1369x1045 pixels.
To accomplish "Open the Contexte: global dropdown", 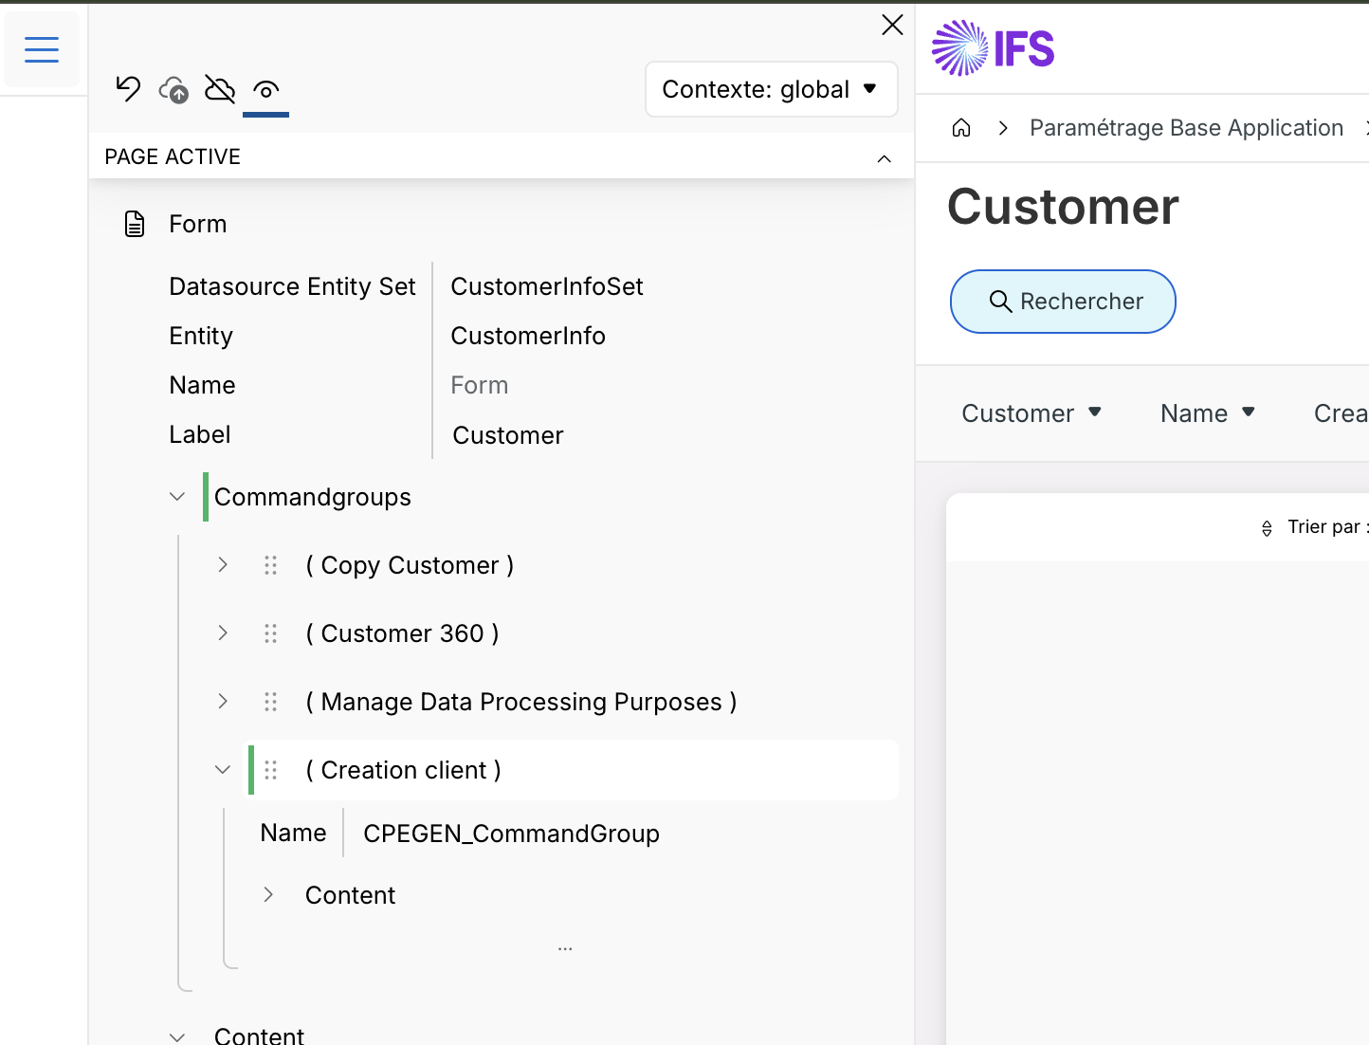I will (x=771, y=89).
